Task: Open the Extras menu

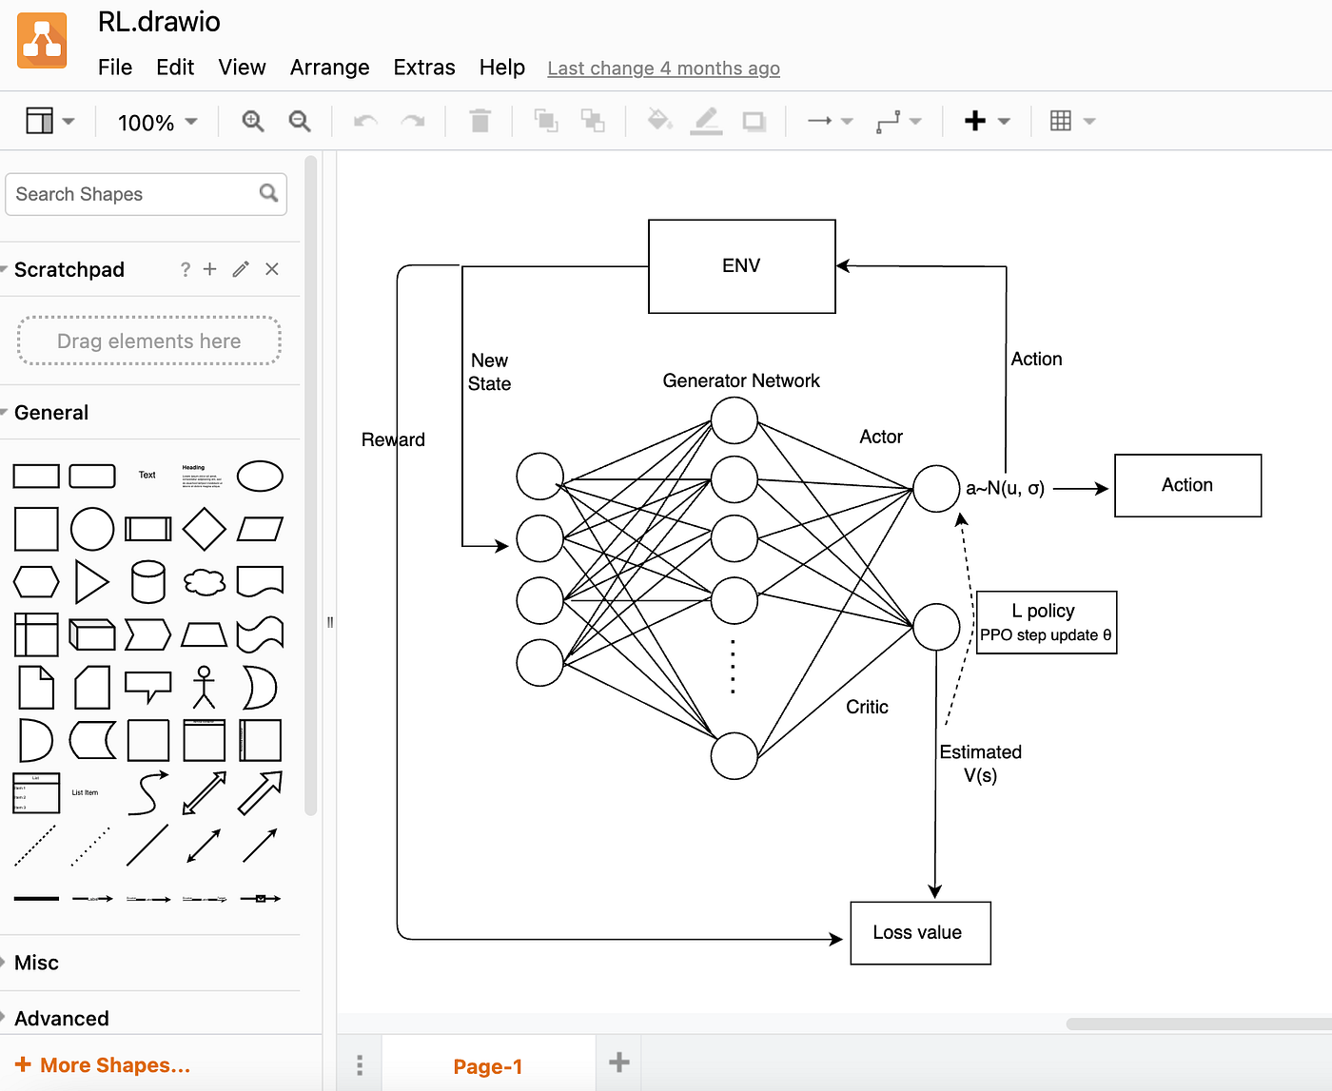Action: click(424, 68)
